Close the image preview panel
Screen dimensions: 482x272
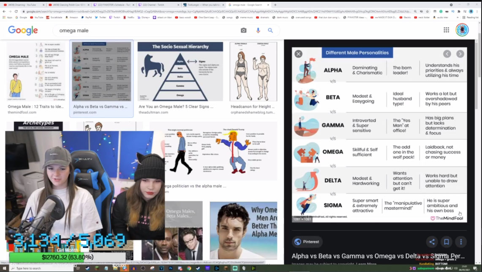(298, 54)
